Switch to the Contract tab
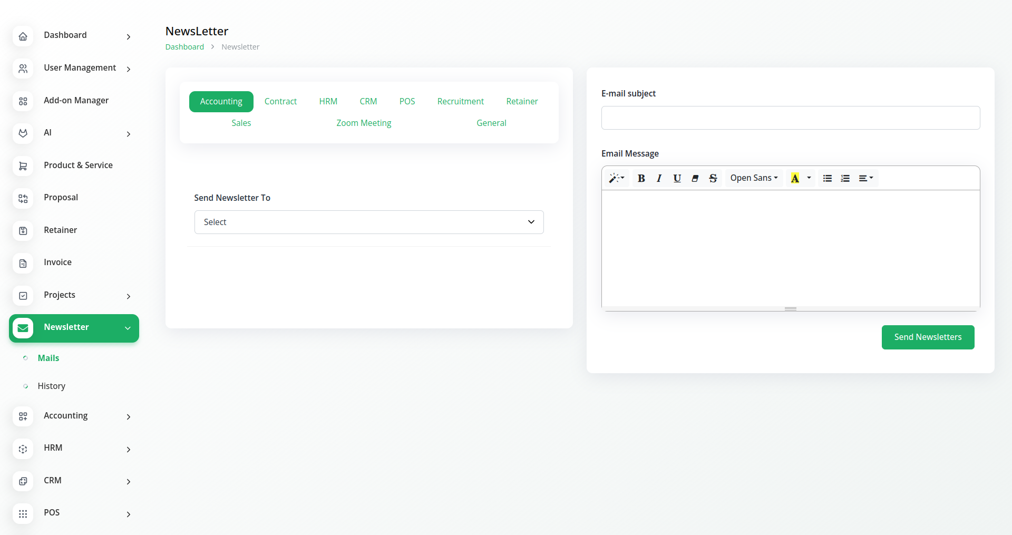1012x535 pixels. click(280, 101)
